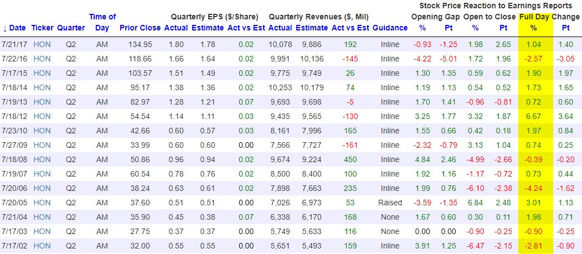Open HON ticker link in 7/20/05 row
582x254 pixels.
pos(42,203)
